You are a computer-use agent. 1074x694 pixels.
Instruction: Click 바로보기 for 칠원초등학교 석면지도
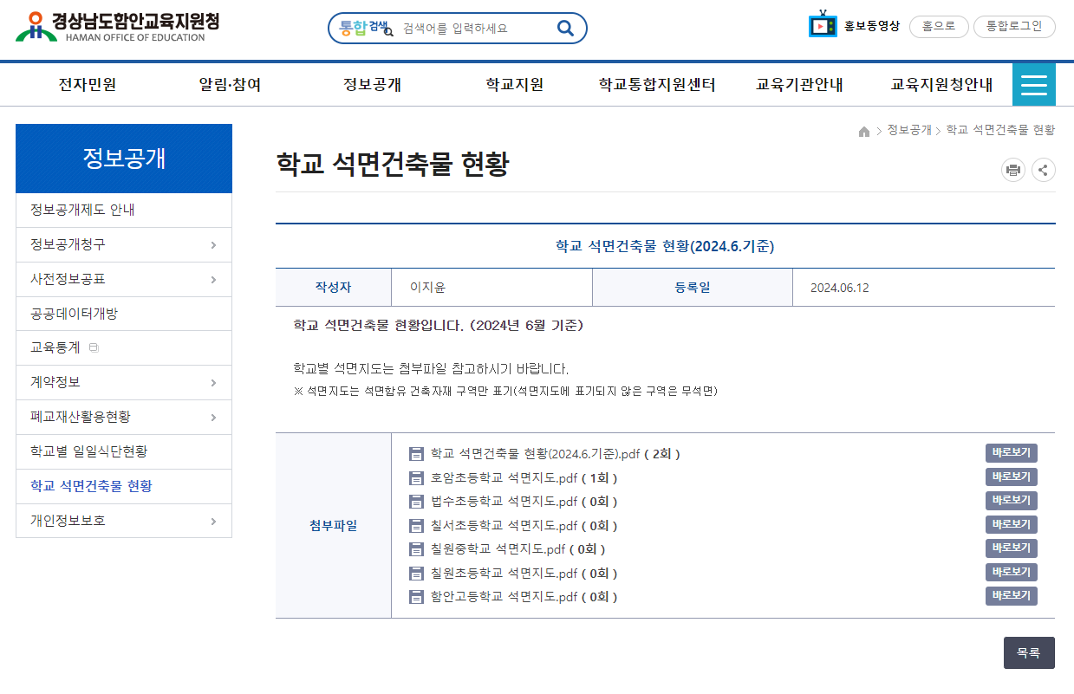click(x=1011, y=572)
